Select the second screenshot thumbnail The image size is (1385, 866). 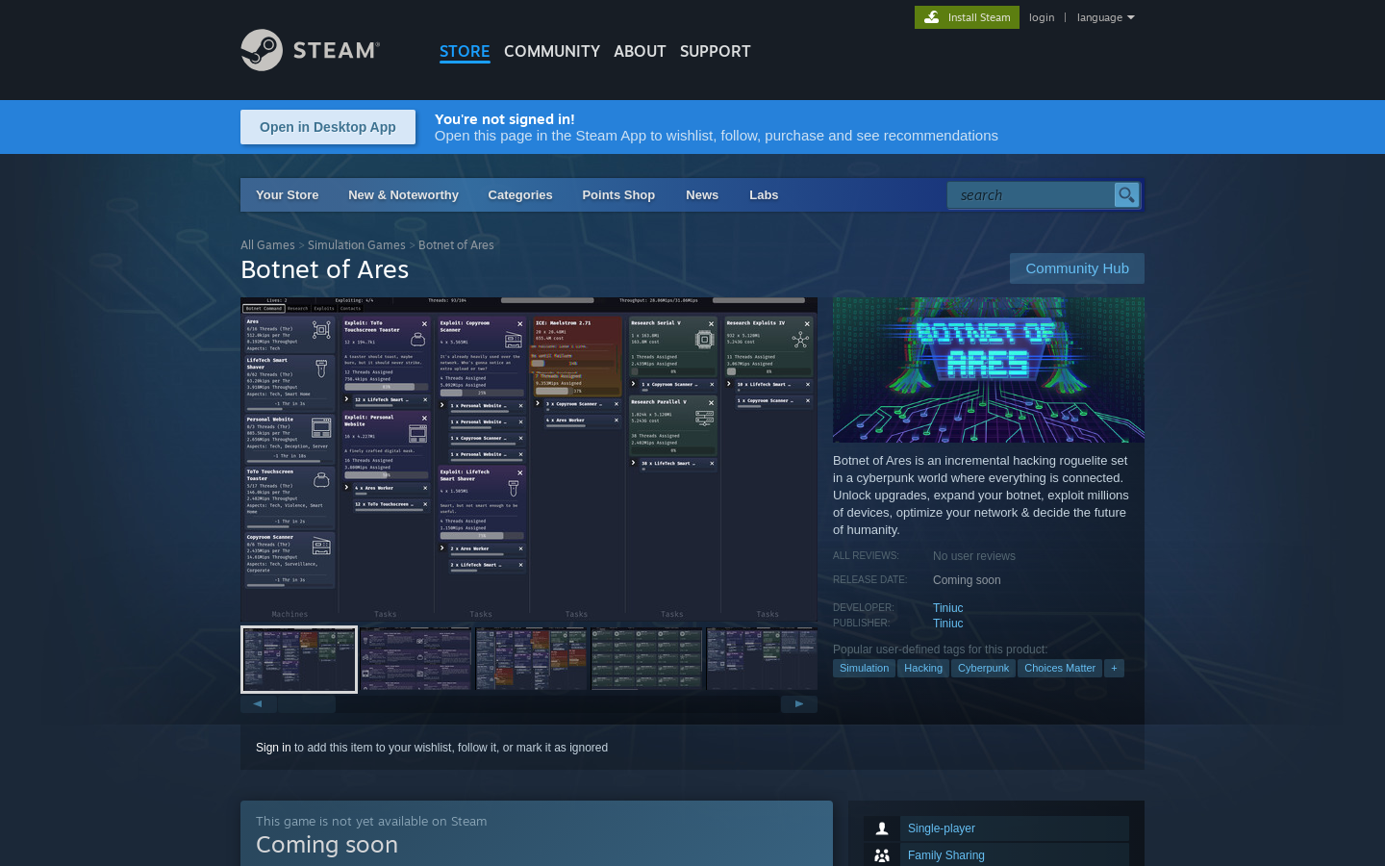[x=415, y=659]
